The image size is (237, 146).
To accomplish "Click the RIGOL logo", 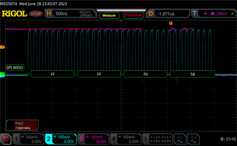I will pos(14,14).
